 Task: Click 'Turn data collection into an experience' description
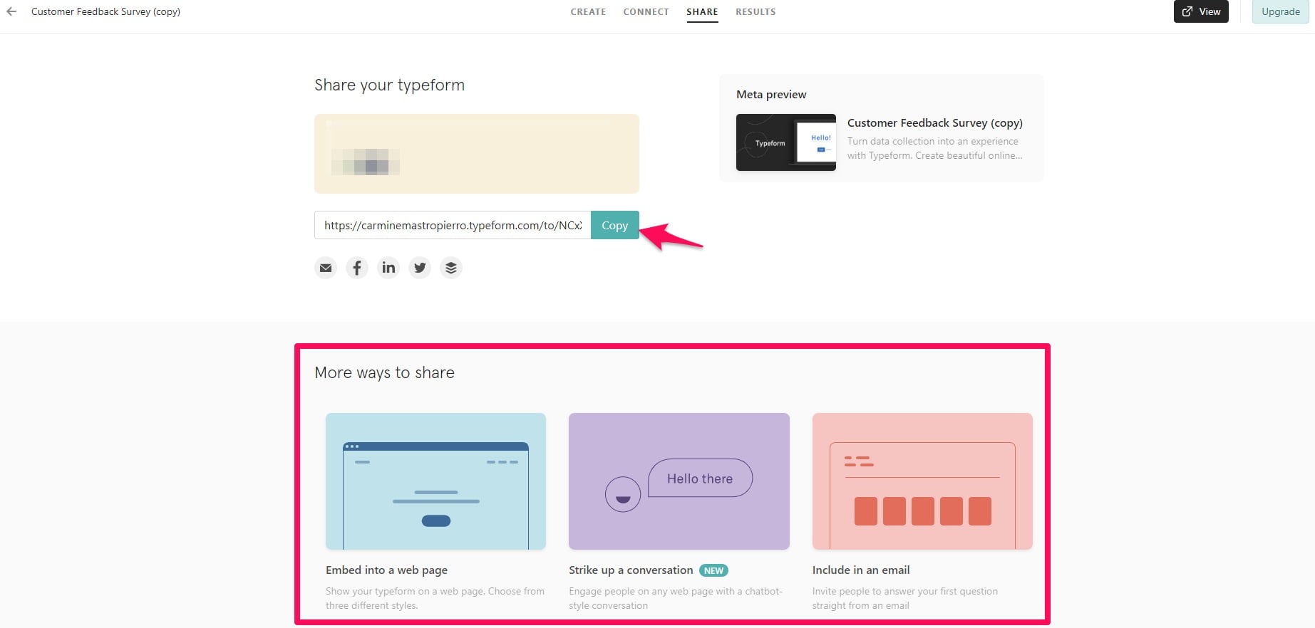[x=934, y=148]
